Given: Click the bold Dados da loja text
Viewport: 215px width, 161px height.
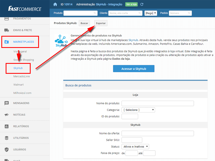Looking at the screenshot, I should (121, 59).
